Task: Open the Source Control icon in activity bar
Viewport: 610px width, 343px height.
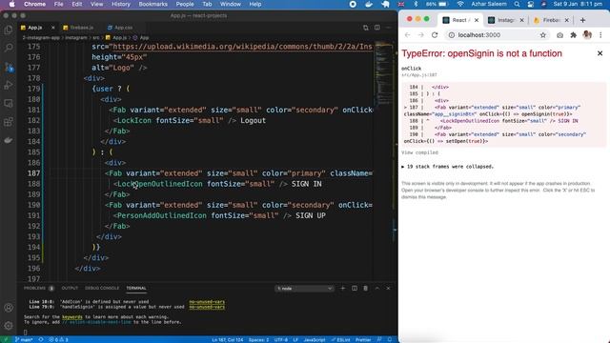Action: click(x=9, y=67)
